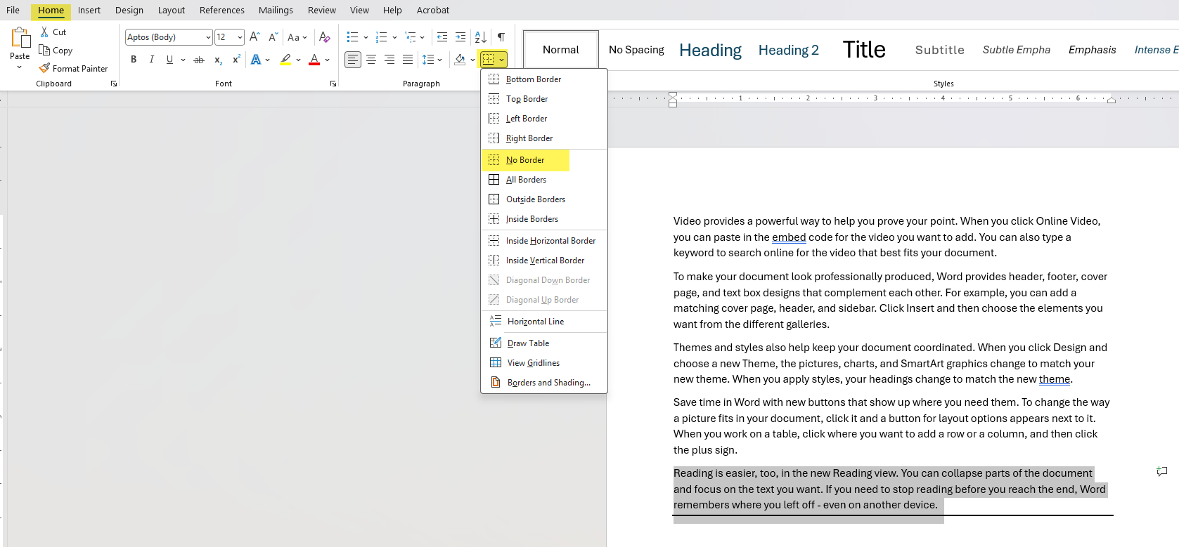The image size is (1179, 547).
Task: Click the Cut scissors icon
Action: [x=44, y=32]
